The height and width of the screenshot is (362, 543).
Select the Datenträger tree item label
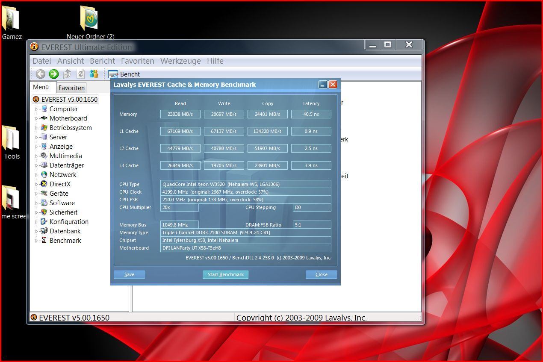point(67,165)
